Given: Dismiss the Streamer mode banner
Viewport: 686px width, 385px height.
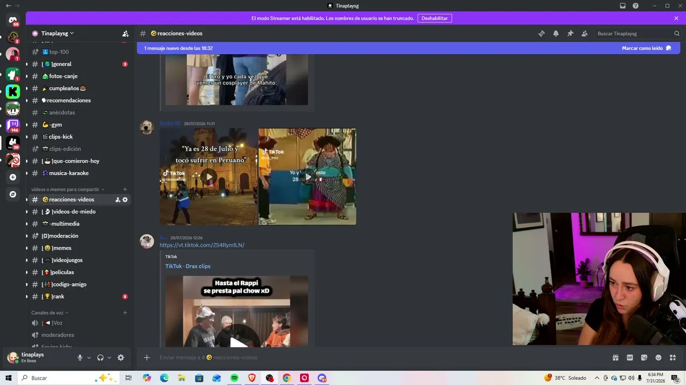Looking at the screenshot, I should [676, 18].
